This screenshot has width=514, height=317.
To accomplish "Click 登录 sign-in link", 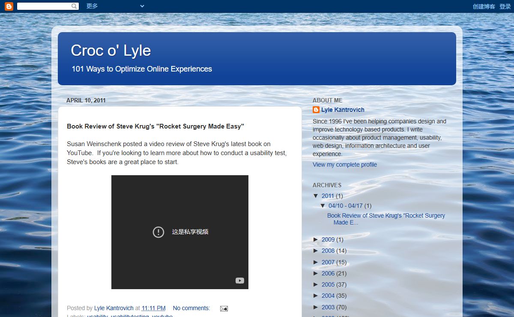I will point(505,6).
